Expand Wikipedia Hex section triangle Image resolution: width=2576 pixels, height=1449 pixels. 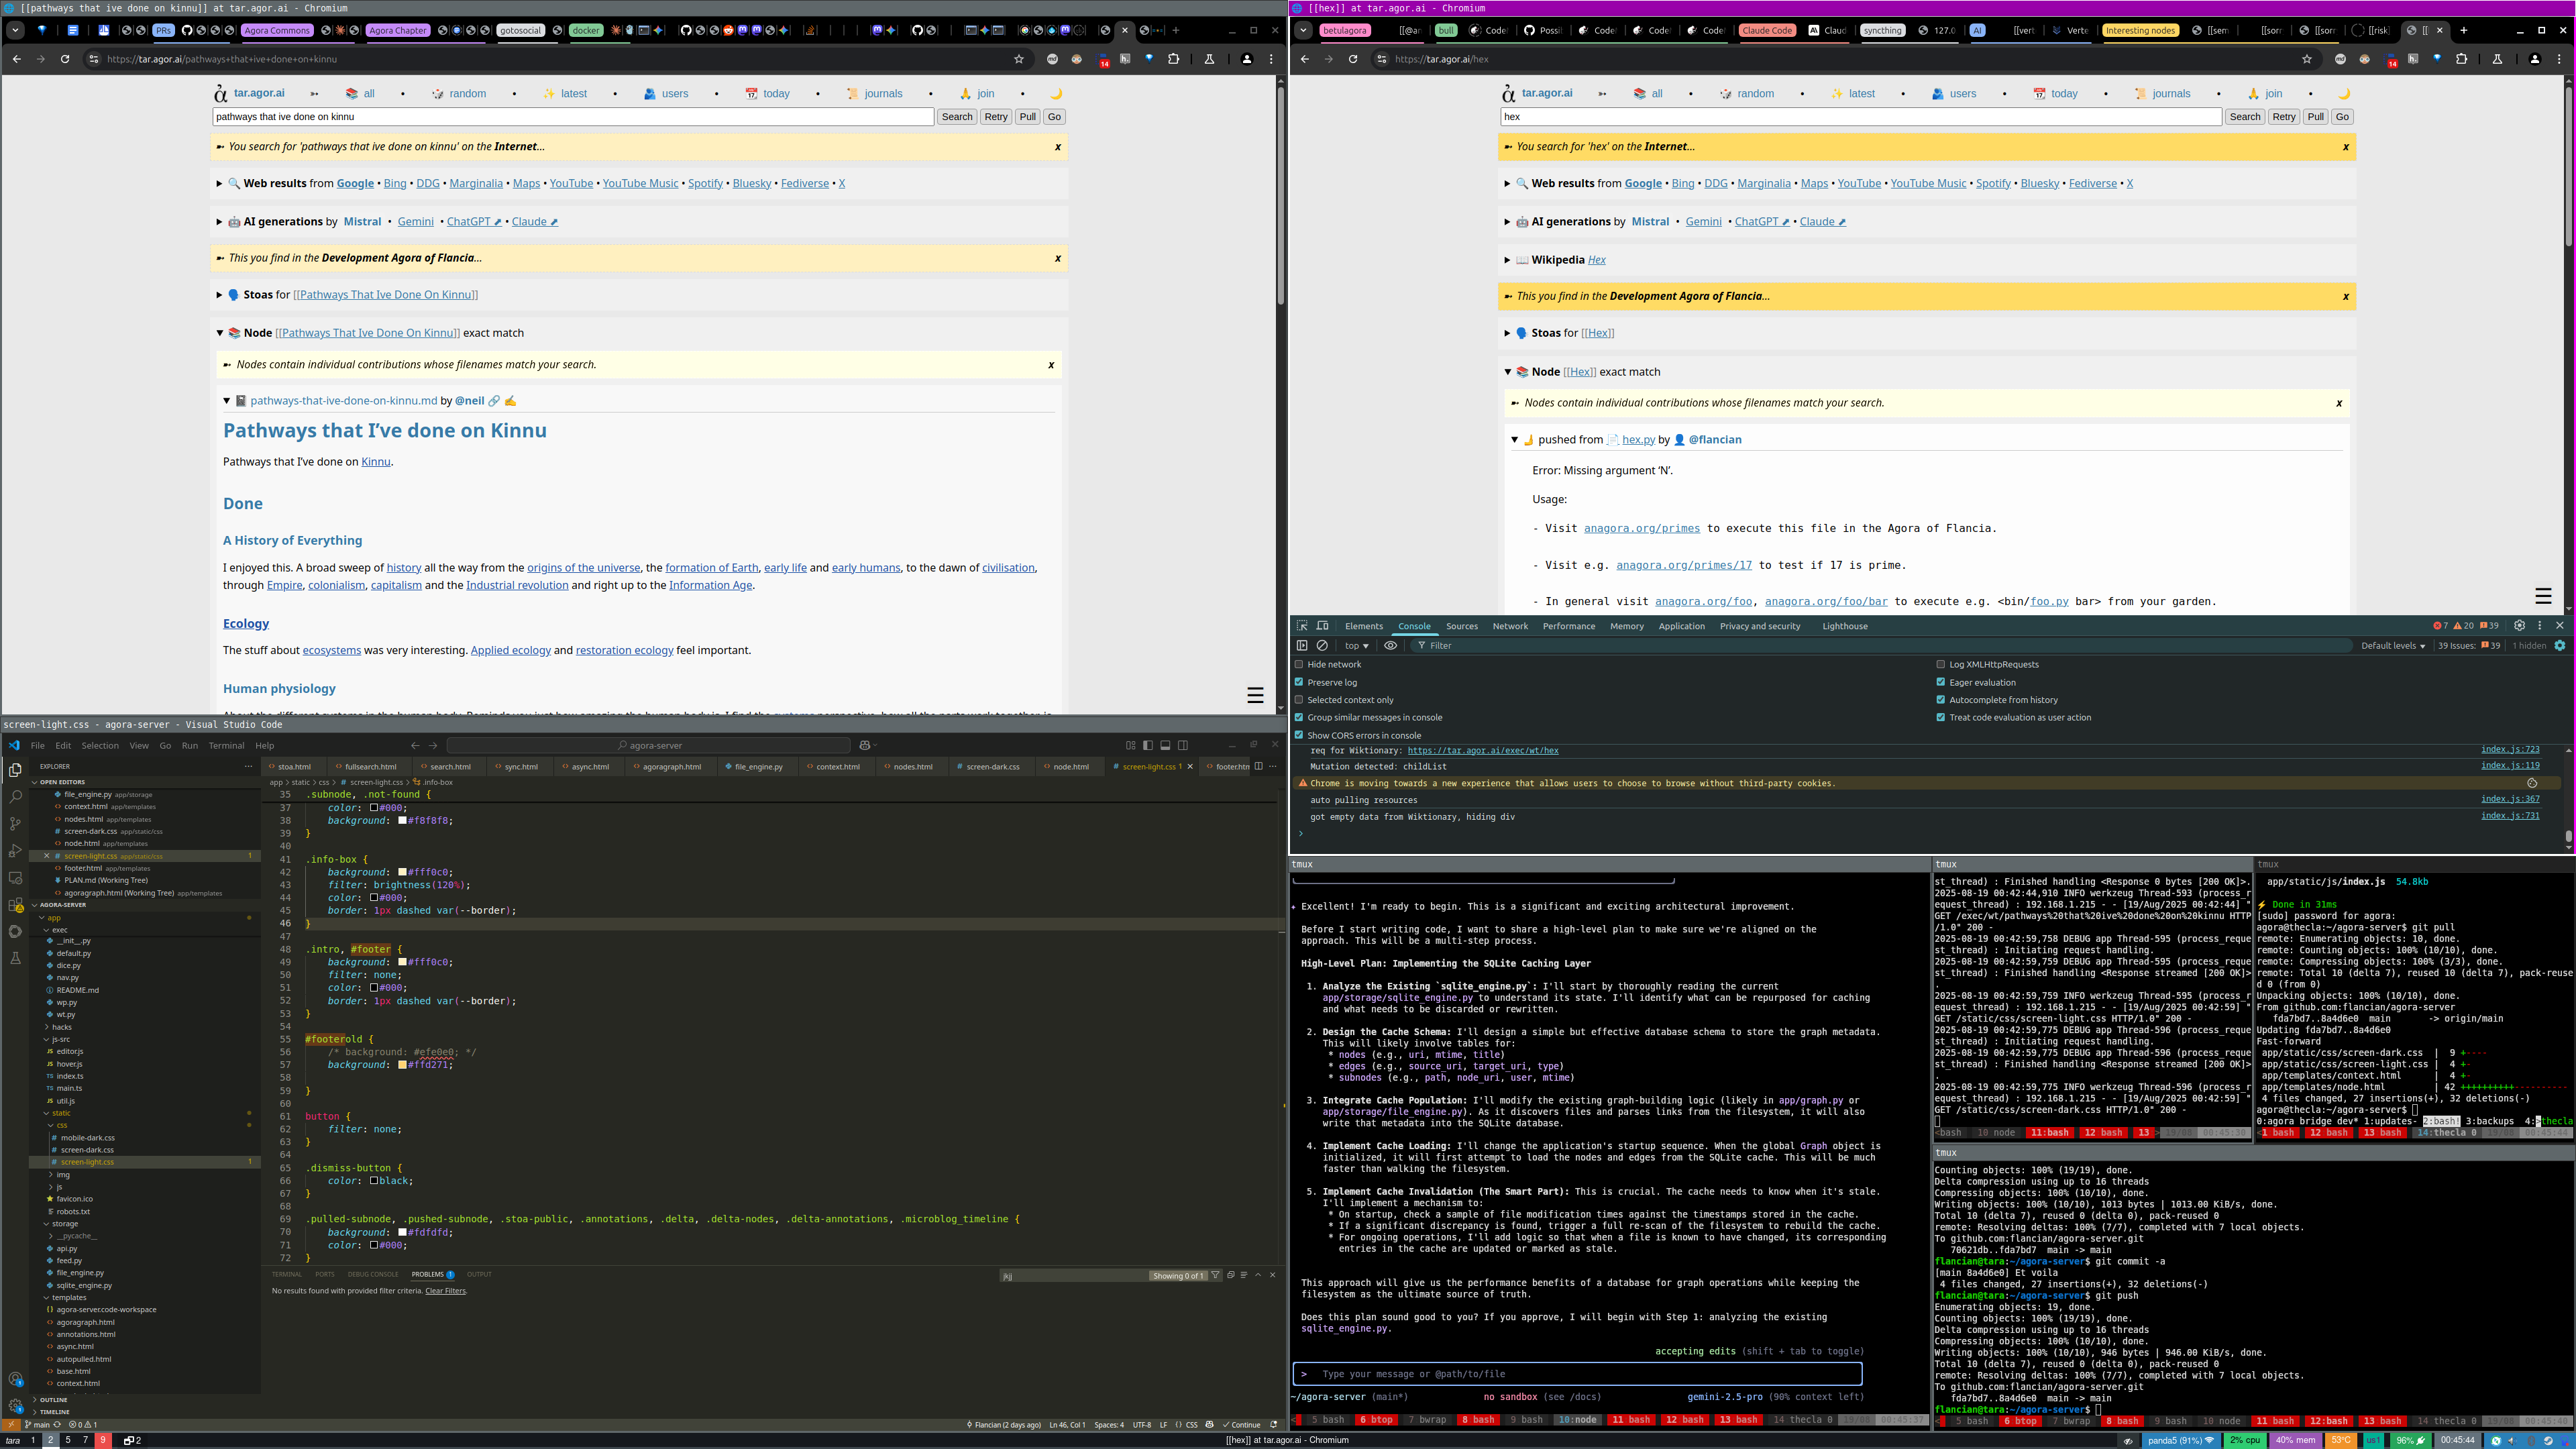[x=1507, y=260]
